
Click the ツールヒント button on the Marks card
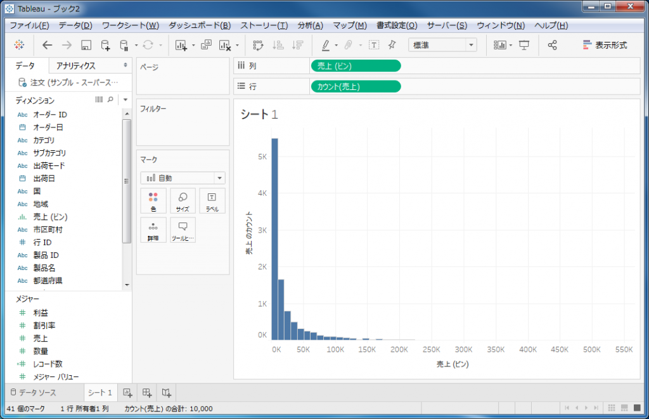(x=183, y=230)
